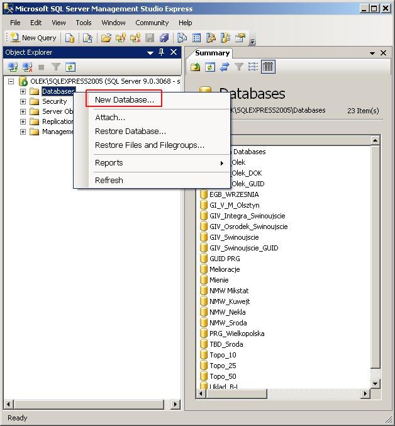This screenshot has height=426, width=395.
Task: Click the Object Explorer toolbar icon
Action: click(211, 38)
